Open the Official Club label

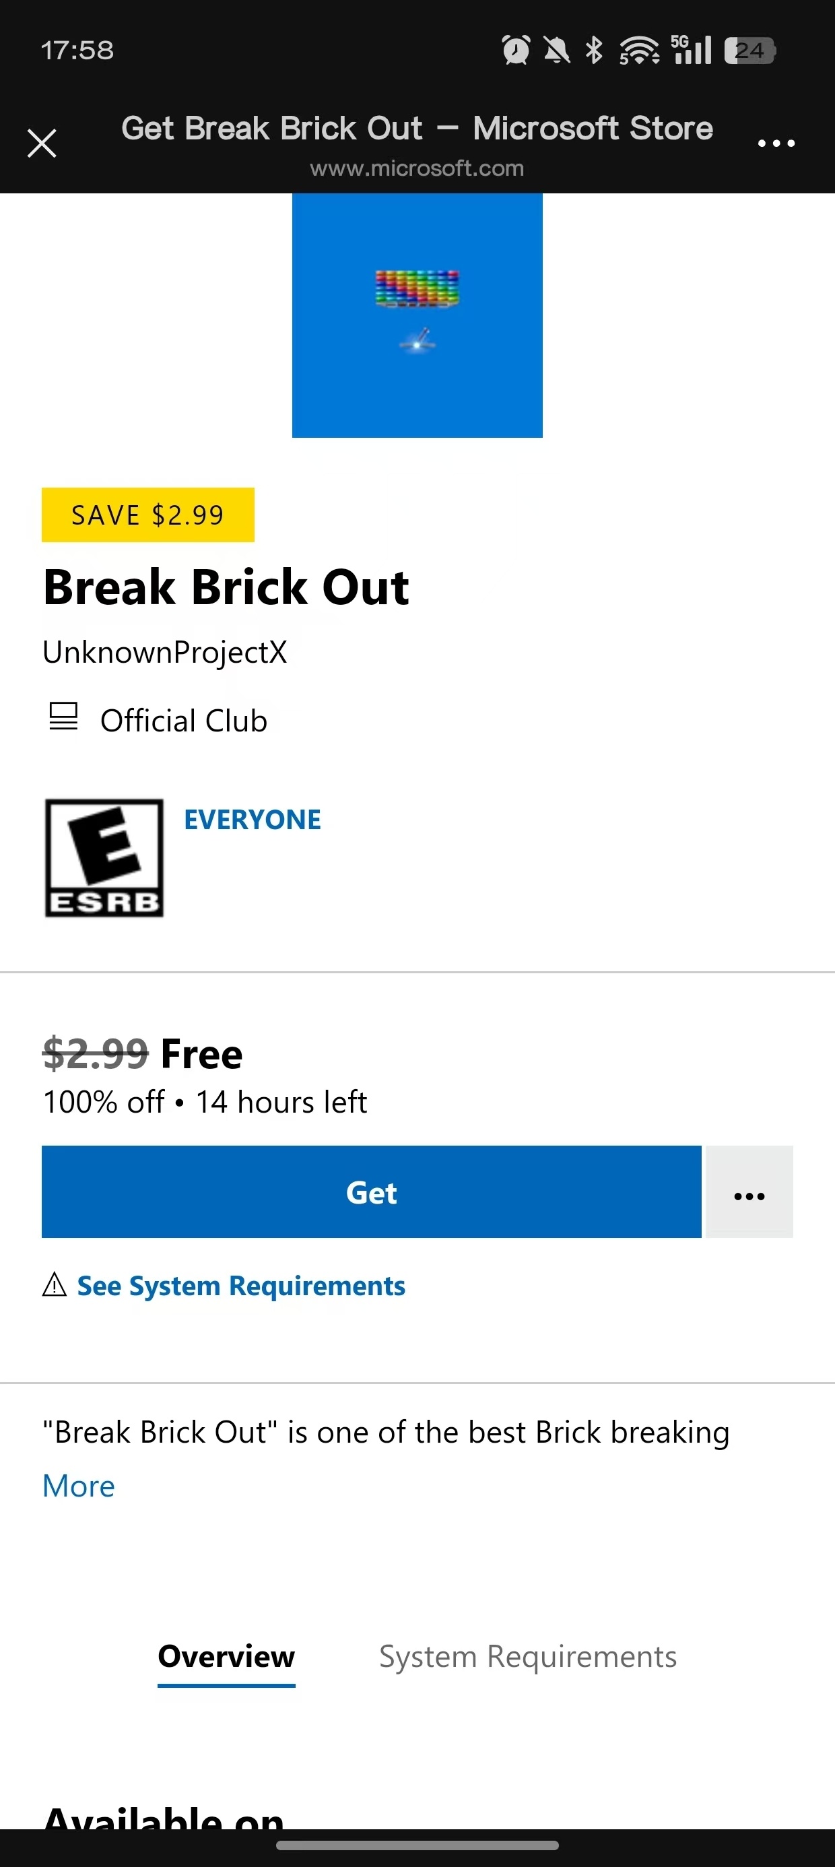(x=183, y=721)
